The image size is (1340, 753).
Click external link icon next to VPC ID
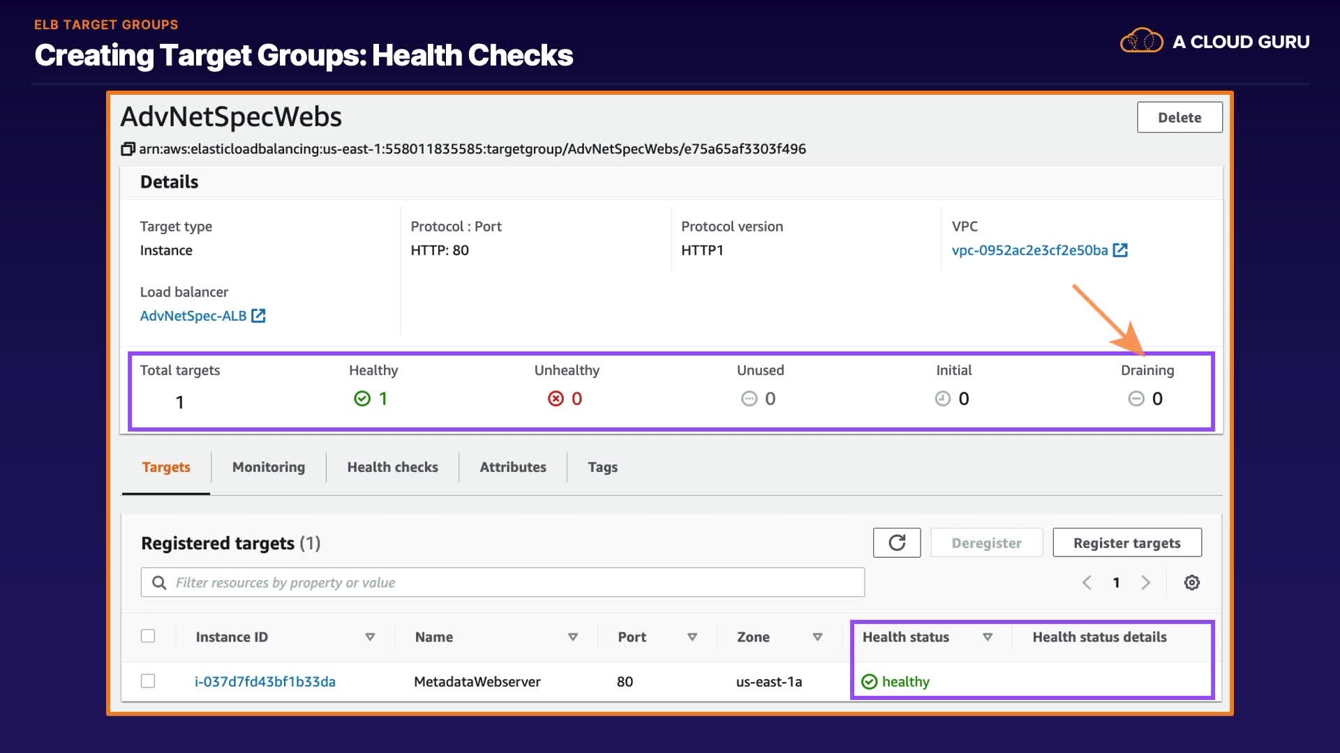[1120, 250]
